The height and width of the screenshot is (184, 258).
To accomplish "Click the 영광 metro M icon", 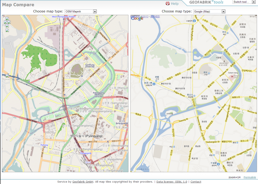I will pyautogui.click(x=214, y=155).
